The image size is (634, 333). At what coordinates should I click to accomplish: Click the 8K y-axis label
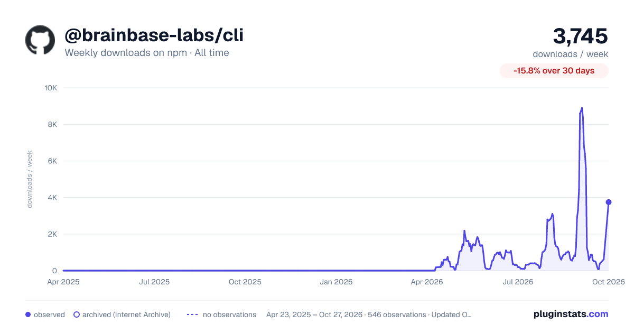click(52, 124)
